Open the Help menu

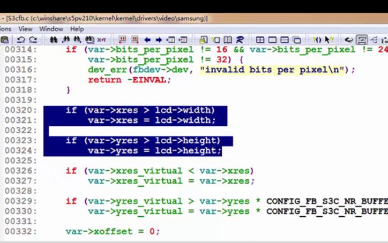[x=77, y=29]
